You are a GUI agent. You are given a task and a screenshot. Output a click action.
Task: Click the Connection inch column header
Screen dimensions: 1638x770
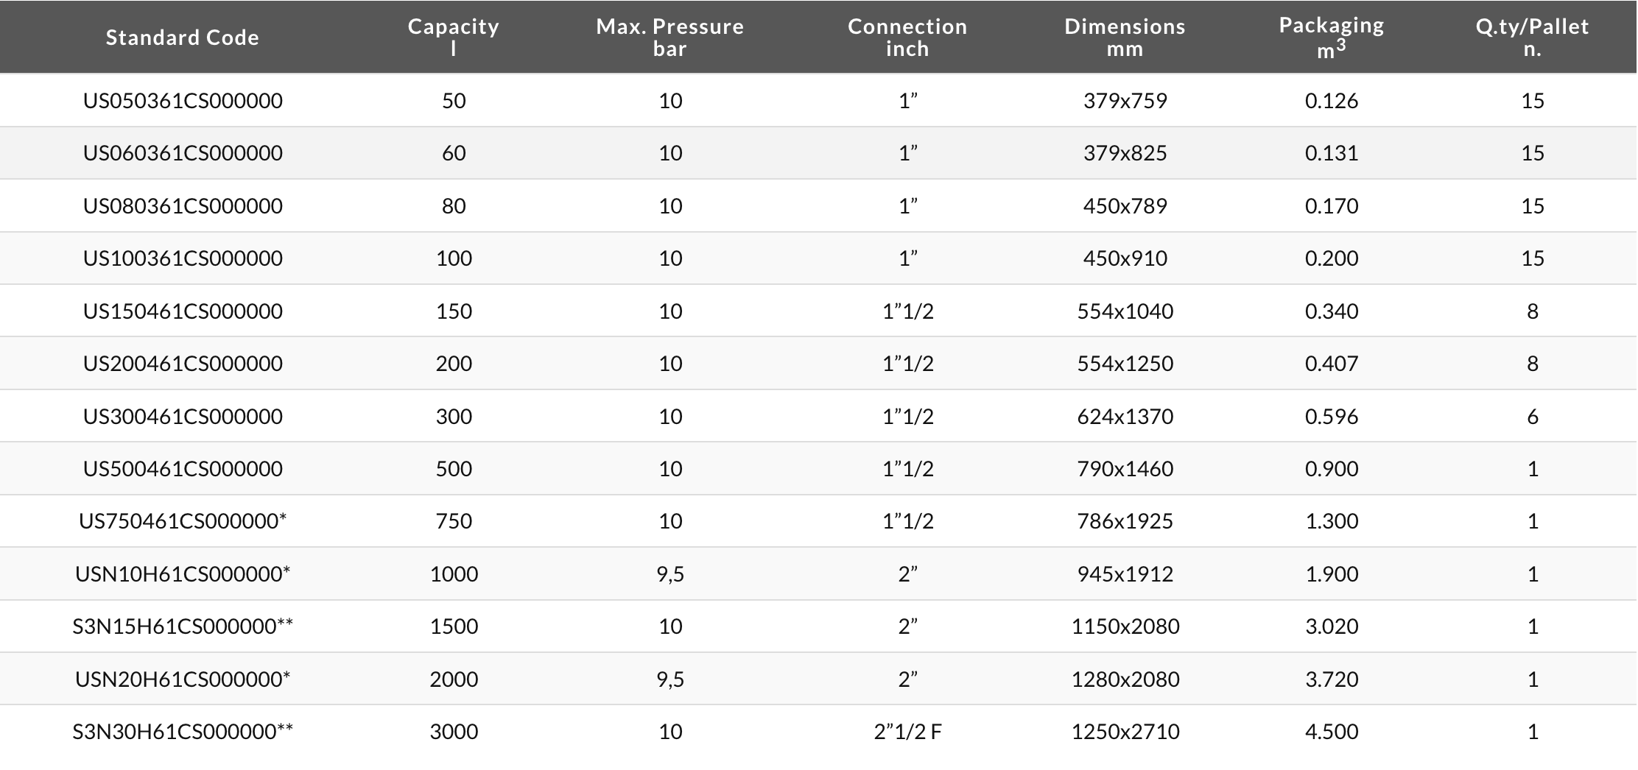tap(907, 37)
